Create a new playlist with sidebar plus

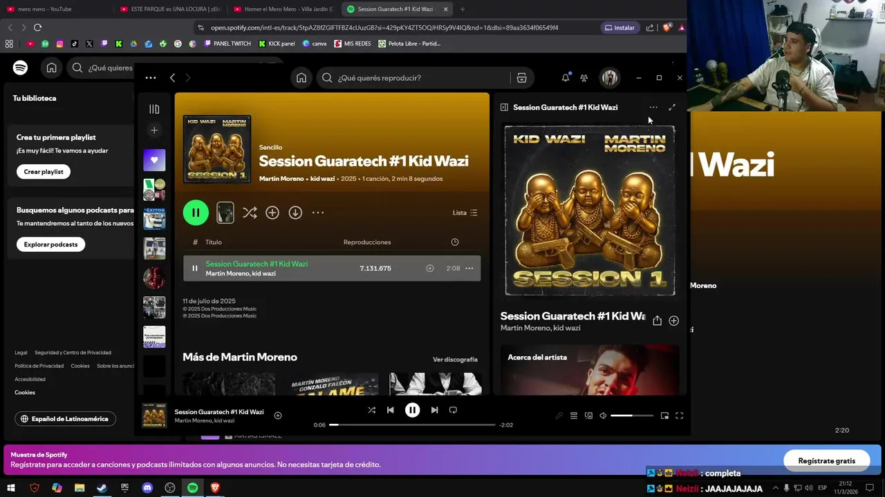(x=154, y=130)
